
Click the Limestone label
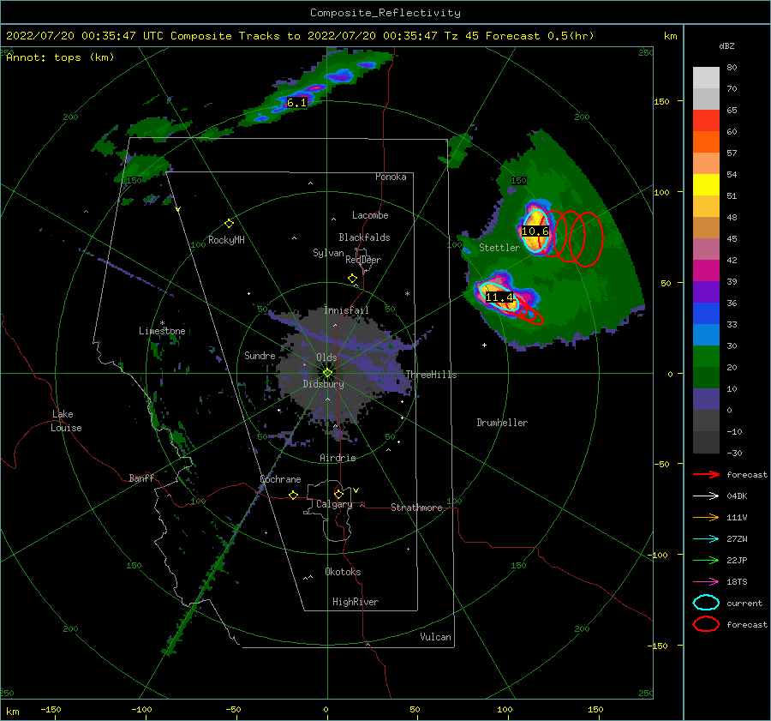(162, 331)
